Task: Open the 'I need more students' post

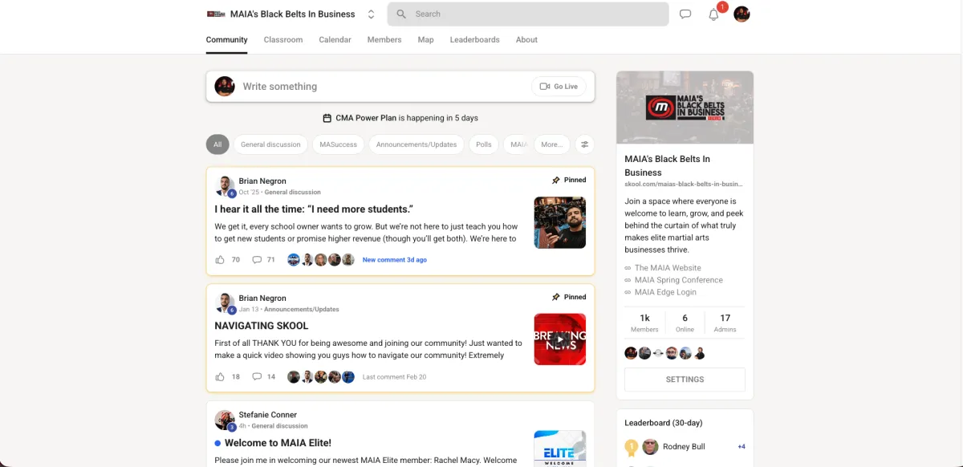Action: (314, 209)
